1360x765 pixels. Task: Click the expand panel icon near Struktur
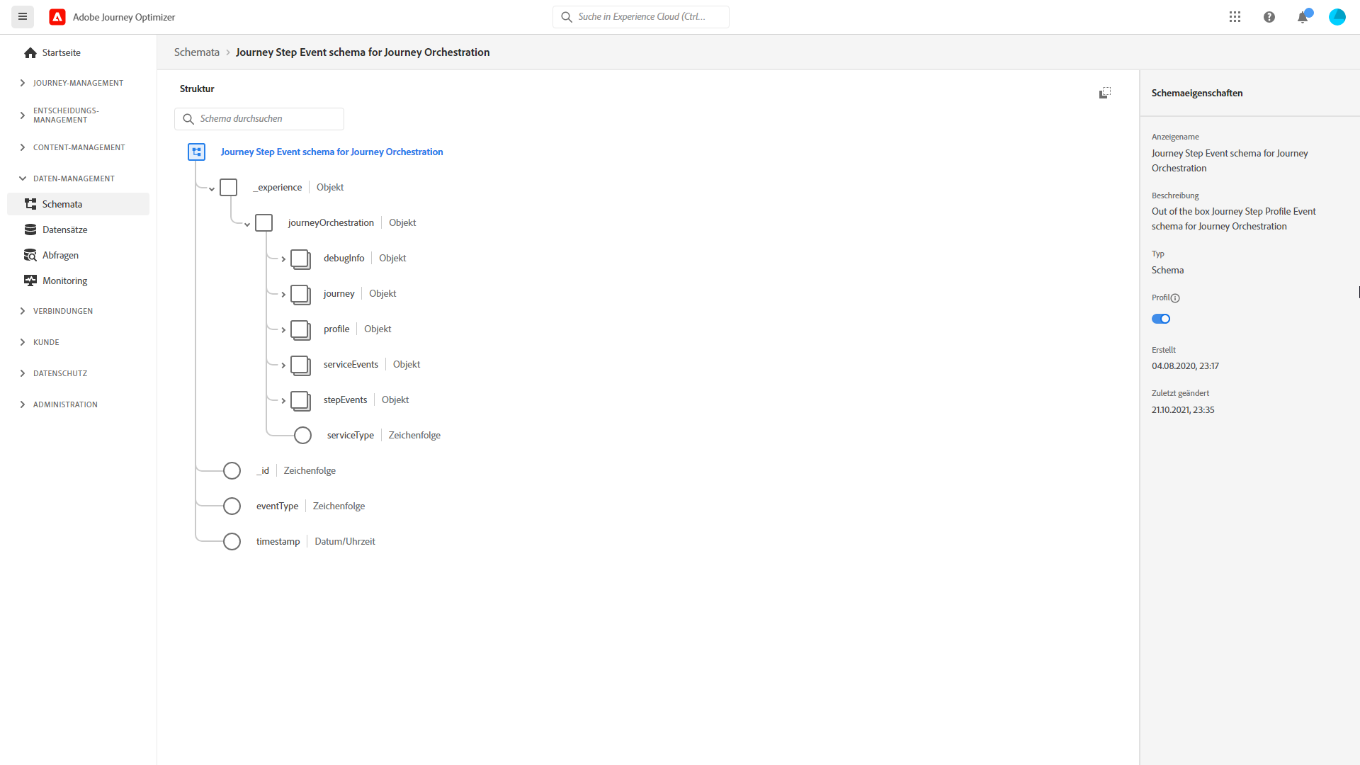click(x=1104, y=93)
